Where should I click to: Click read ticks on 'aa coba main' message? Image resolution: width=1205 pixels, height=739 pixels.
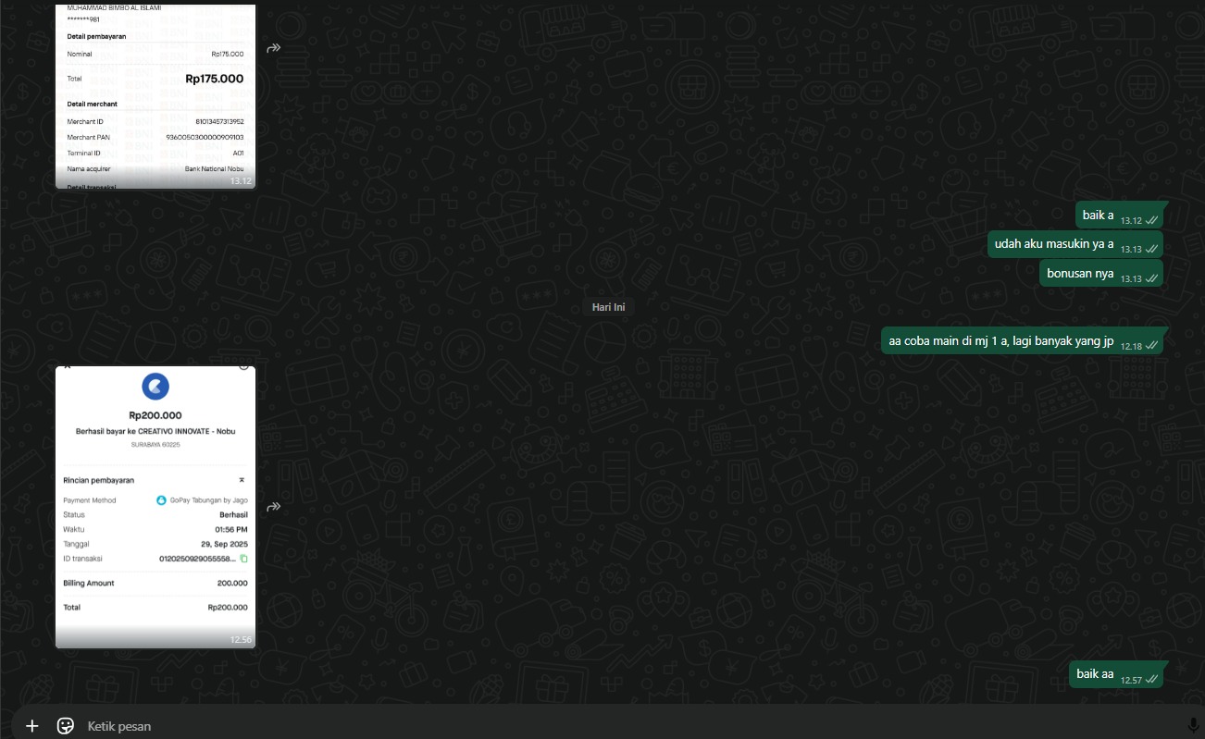pyautogui.click(x=1151, y=345)
